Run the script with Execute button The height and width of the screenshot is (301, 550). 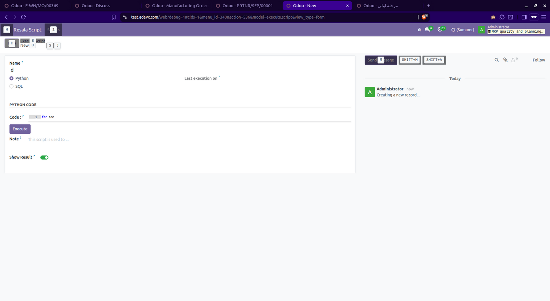(20, 129)
